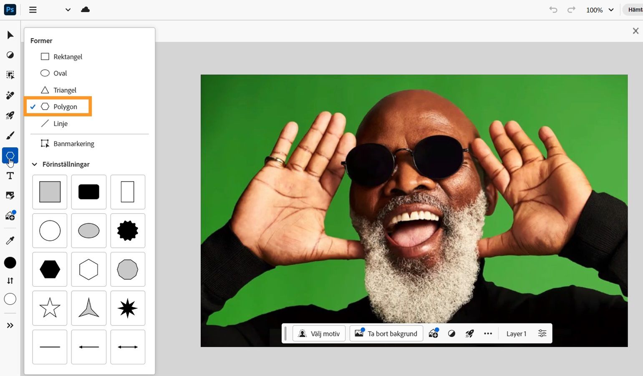Select the Type tool

click(10, 176)
